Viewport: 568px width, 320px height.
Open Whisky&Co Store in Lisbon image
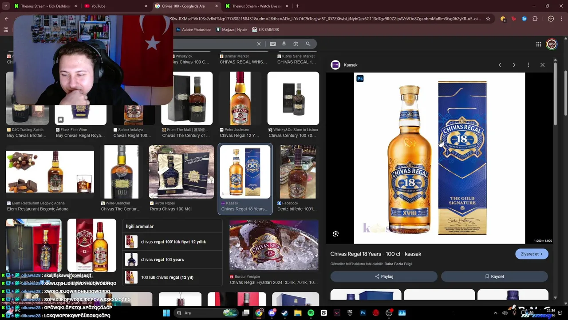point(293,98)
